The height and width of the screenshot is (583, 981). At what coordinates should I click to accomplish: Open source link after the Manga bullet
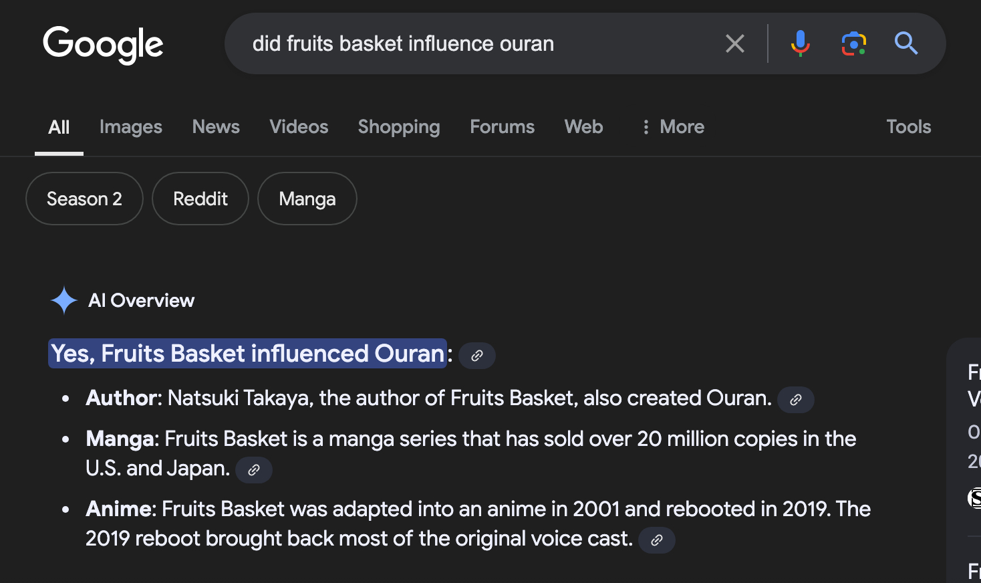click(254, 470)
